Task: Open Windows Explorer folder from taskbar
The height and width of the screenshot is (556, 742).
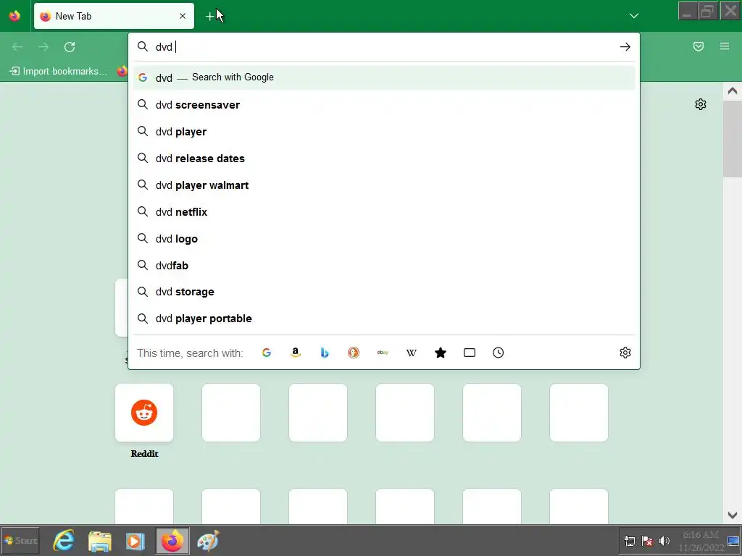Action: click(100, 540)
